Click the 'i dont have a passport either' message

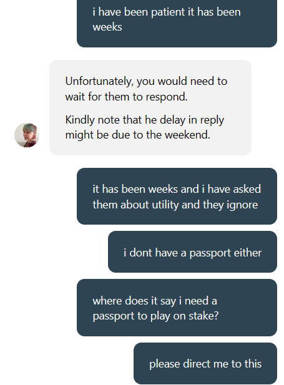(193, 251)
